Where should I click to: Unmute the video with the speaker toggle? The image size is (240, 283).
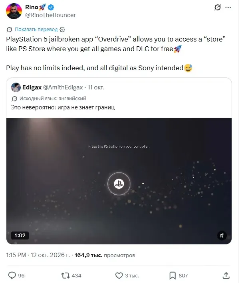tap(222, 236)
